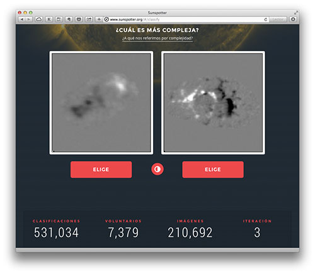This screenshot has width=315, height=274.
Task: Zoom the window with green button
Action: 31,13
